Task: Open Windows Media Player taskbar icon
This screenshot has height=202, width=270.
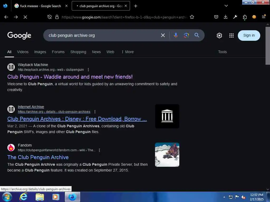Action: (56, 197)
